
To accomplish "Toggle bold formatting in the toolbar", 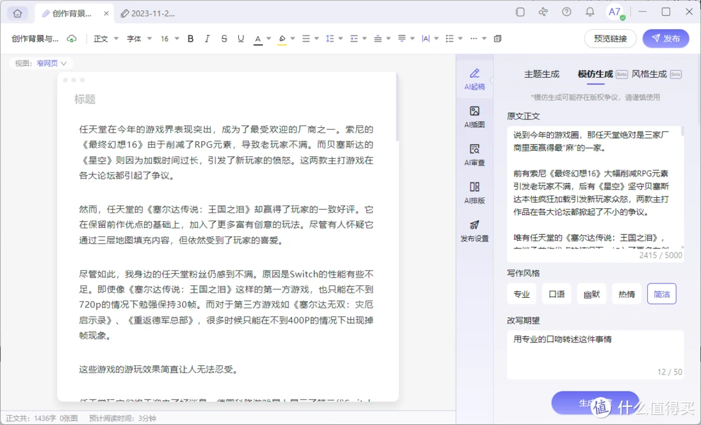I will pos(190,39).
